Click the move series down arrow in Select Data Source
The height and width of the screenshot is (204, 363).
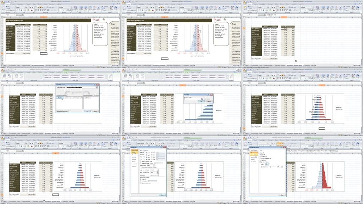coord(81,98)
